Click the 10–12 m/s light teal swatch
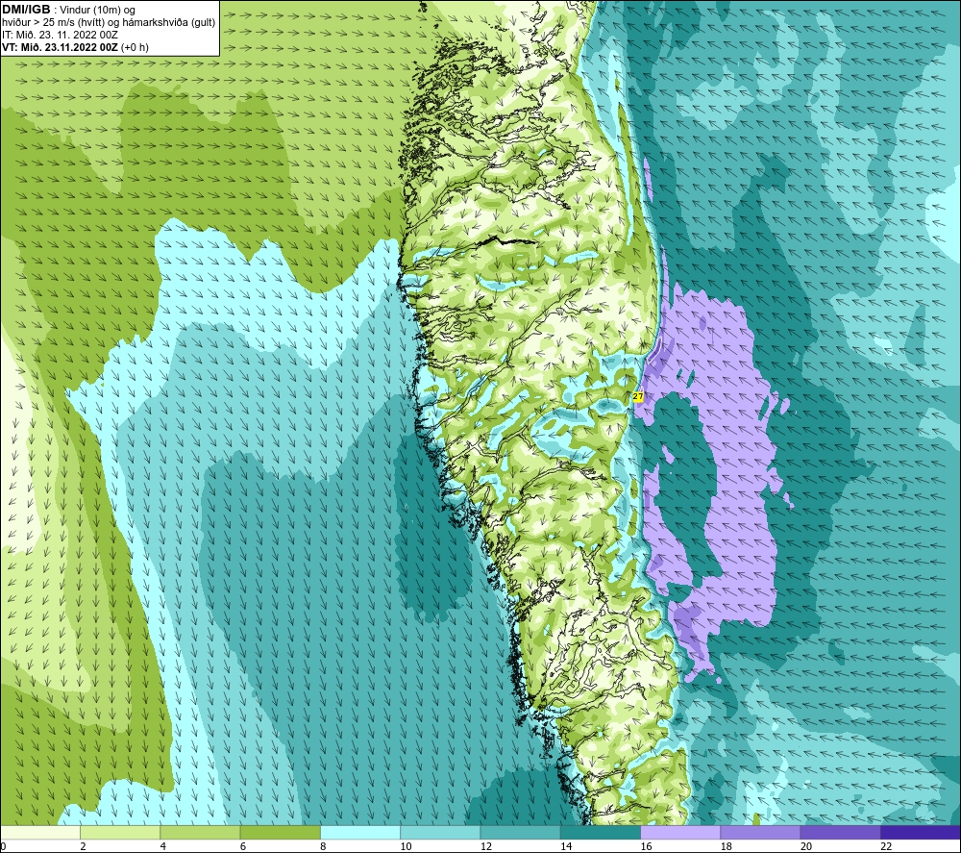 (x=440, y=832)
